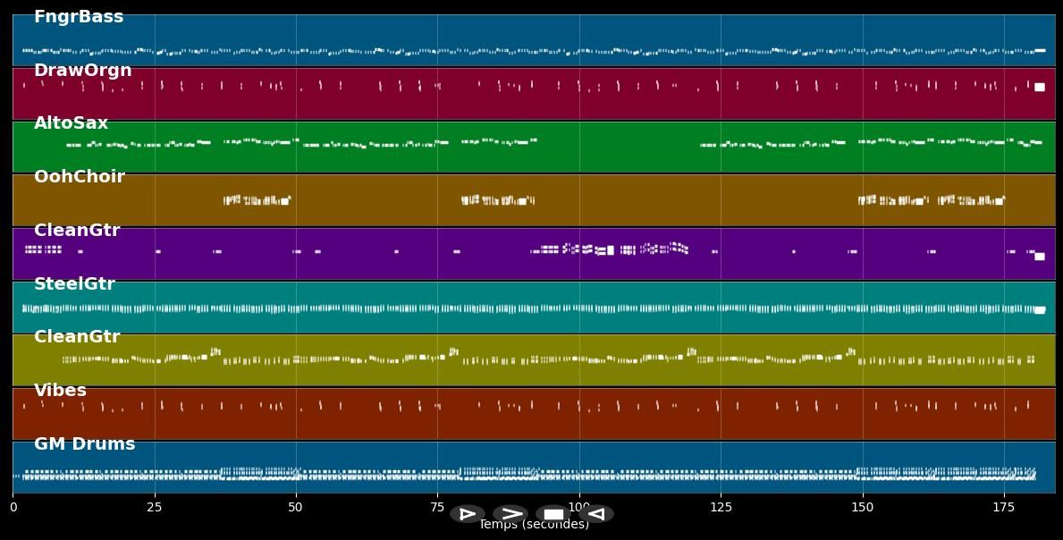The height and width of the screenshot is (540, 1063).
Task: Click the AltoSax track name
Action: (72, 123)
